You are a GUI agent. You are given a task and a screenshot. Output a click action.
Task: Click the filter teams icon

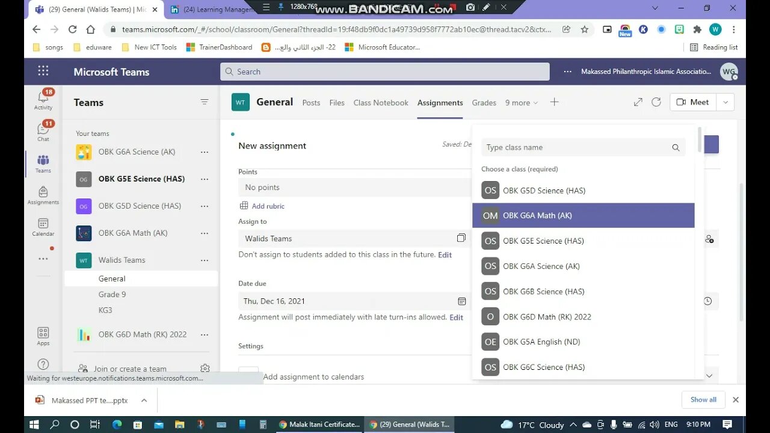click(205, 102)
